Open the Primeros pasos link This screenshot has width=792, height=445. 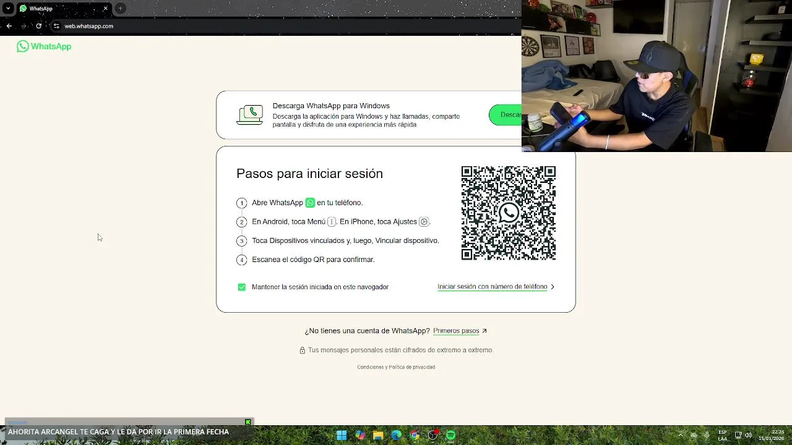coord(456,331)
